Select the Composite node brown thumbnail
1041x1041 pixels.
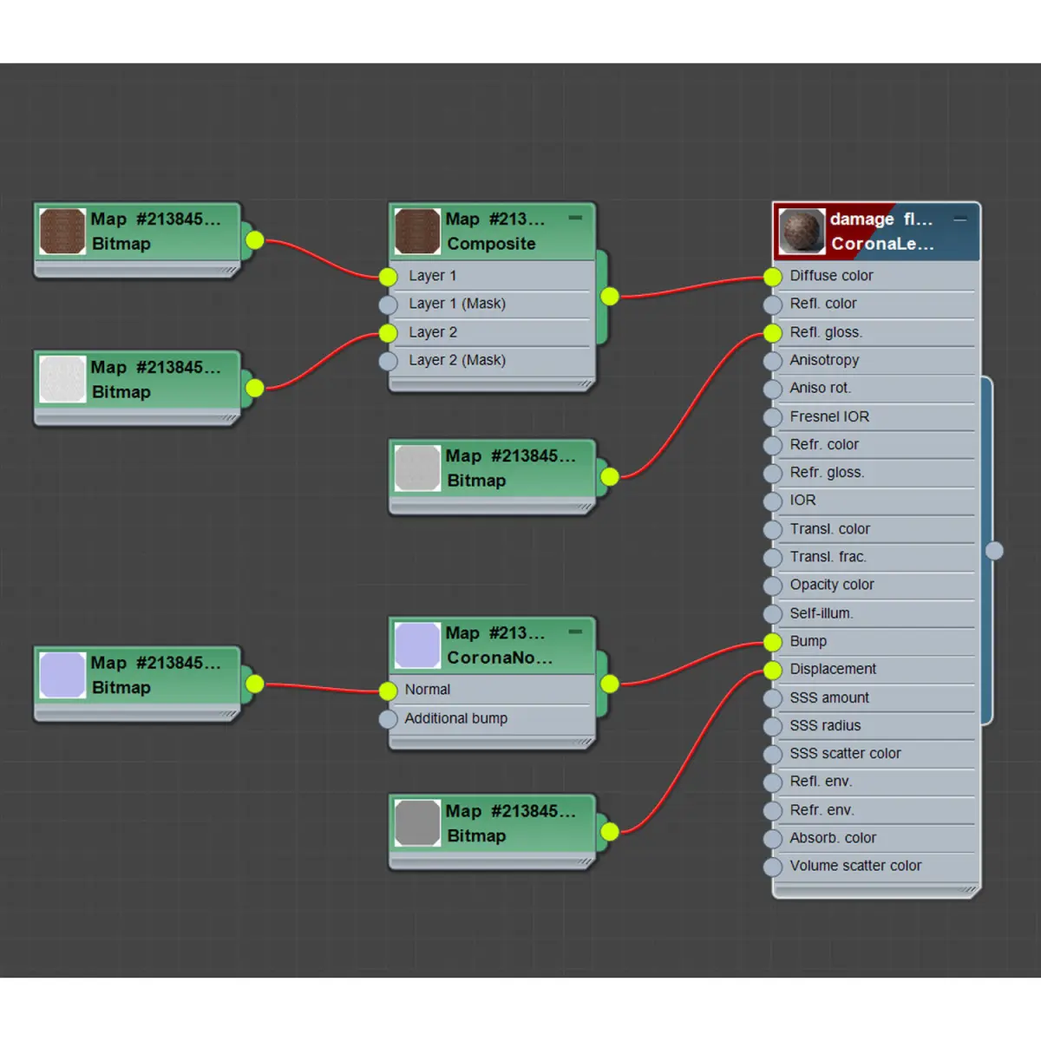click(x=417, y=232)
